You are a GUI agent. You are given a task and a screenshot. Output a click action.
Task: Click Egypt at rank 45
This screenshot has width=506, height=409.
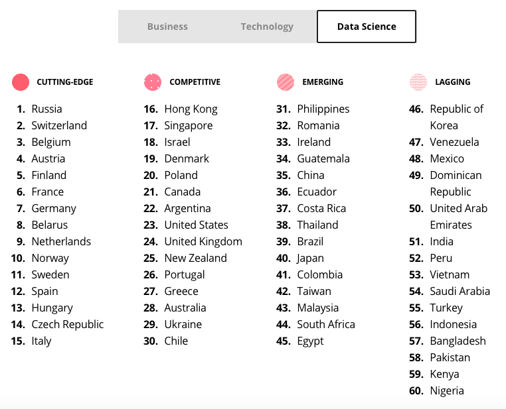click(x=310, y=341)
